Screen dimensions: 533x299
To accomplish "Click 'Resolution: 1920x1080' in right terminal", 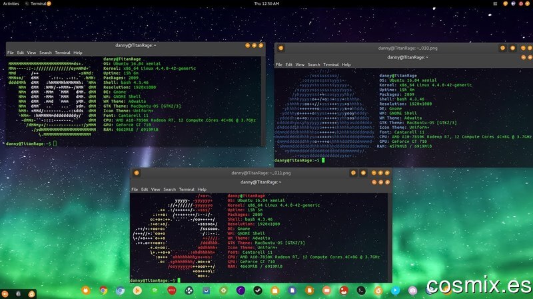I will pyautogui.click(x=406, y=104).
